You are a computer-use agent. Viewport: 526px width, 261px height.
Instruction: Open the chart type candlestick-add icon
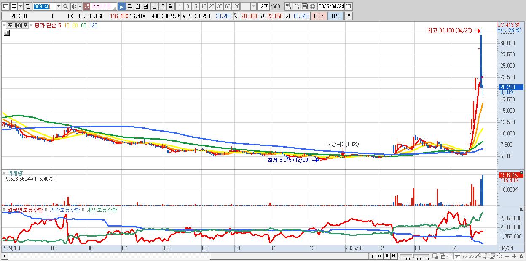[288, 6]
